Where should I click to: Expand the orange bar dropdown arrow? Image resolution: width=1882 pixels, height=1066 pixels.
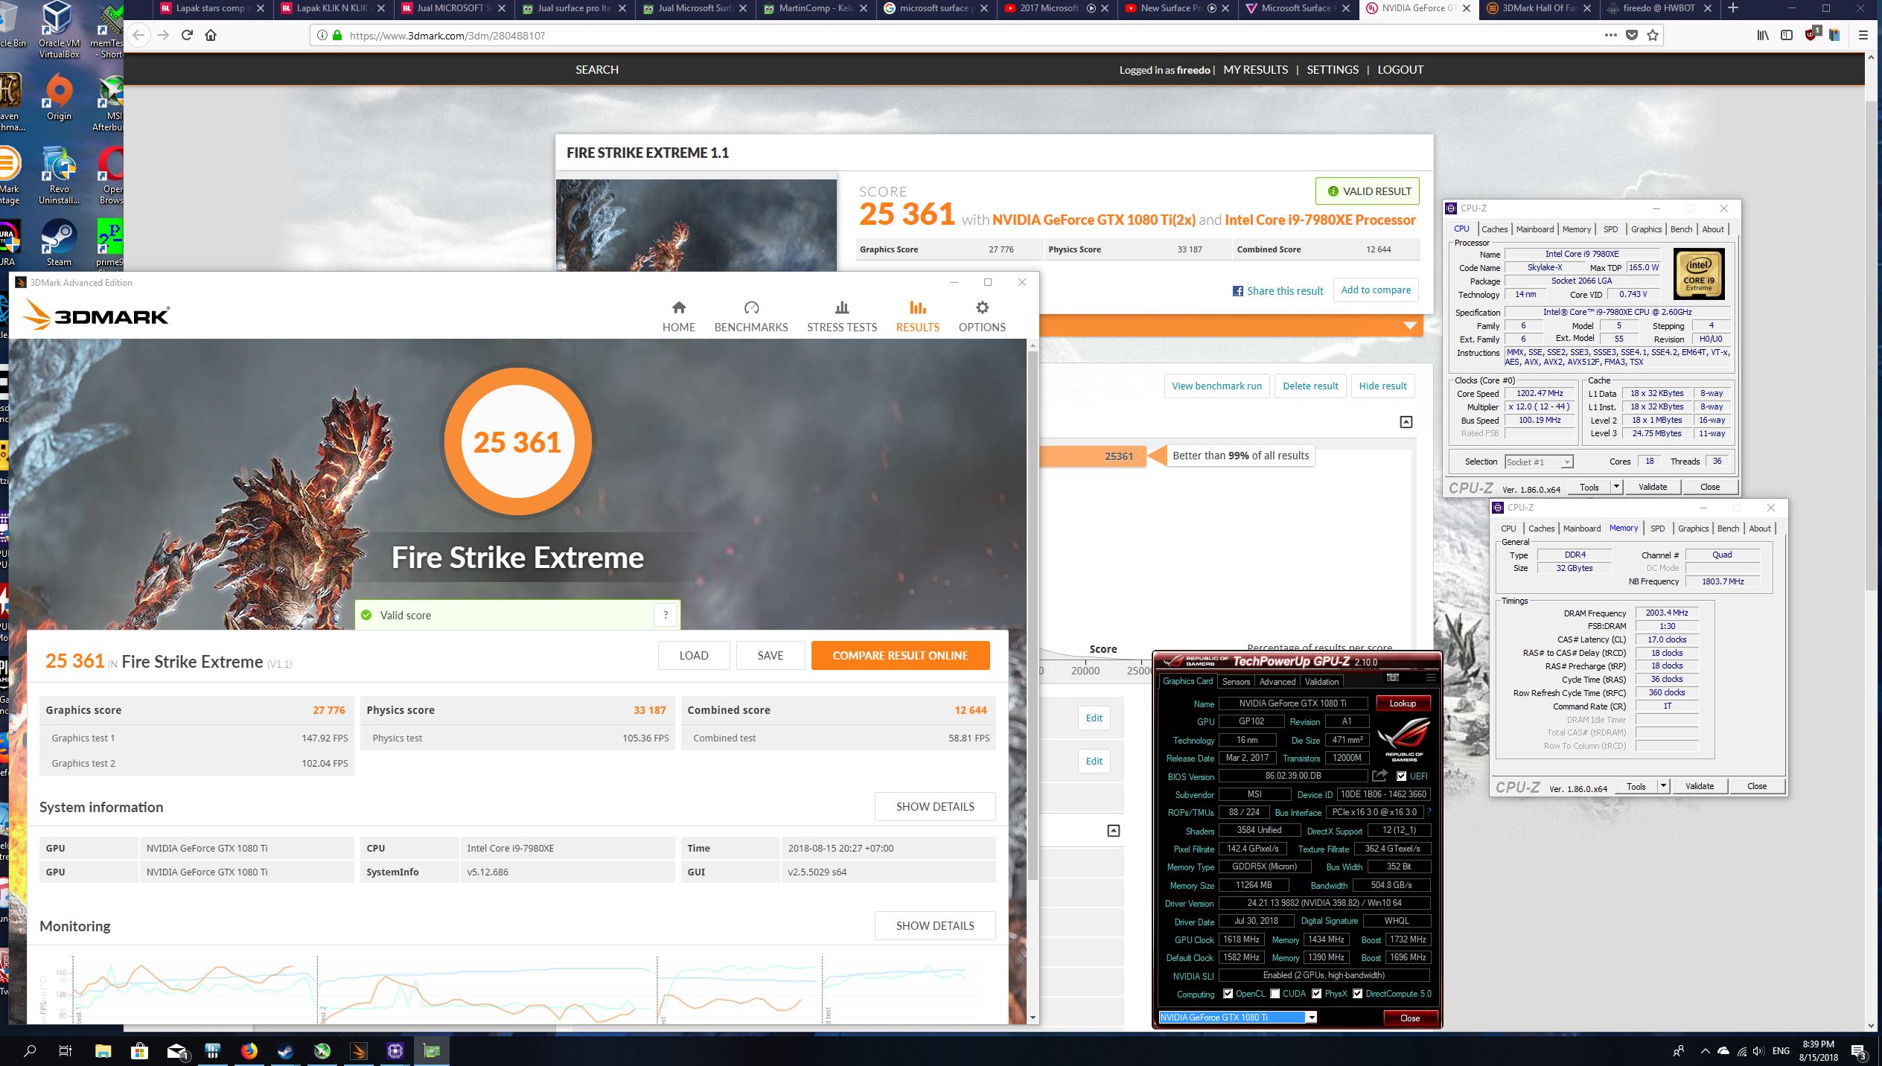pos(1409,325)
